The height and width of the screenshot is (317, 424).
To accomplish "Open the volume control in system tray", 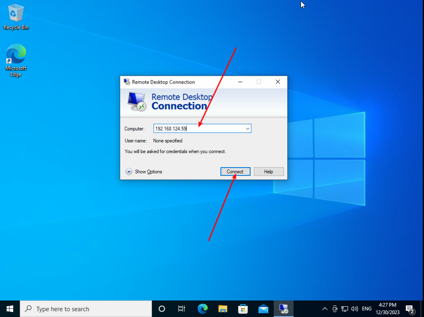I will click(354, 309).
